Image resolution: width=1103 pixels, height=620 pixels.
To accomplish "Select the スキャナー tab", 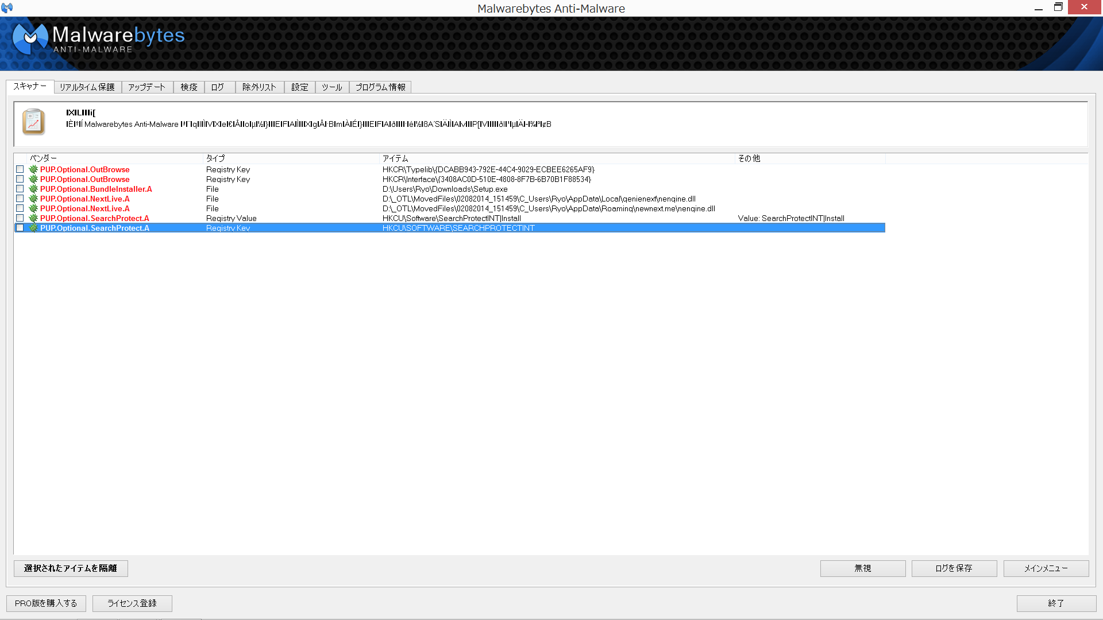I will [30, 86].
